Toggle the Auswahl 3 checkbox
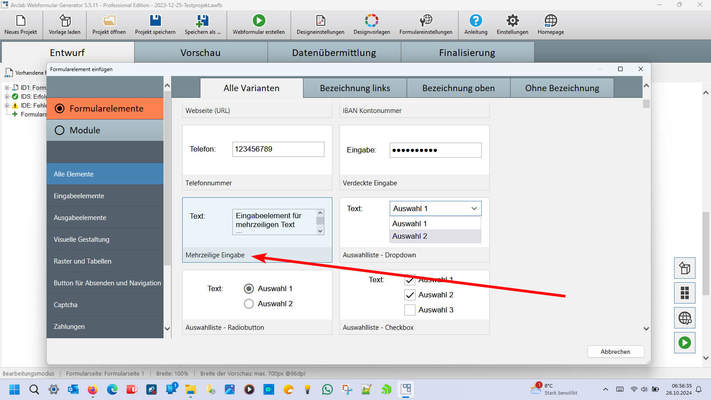This screenshot has height=400, width=711. click(410, 310)
